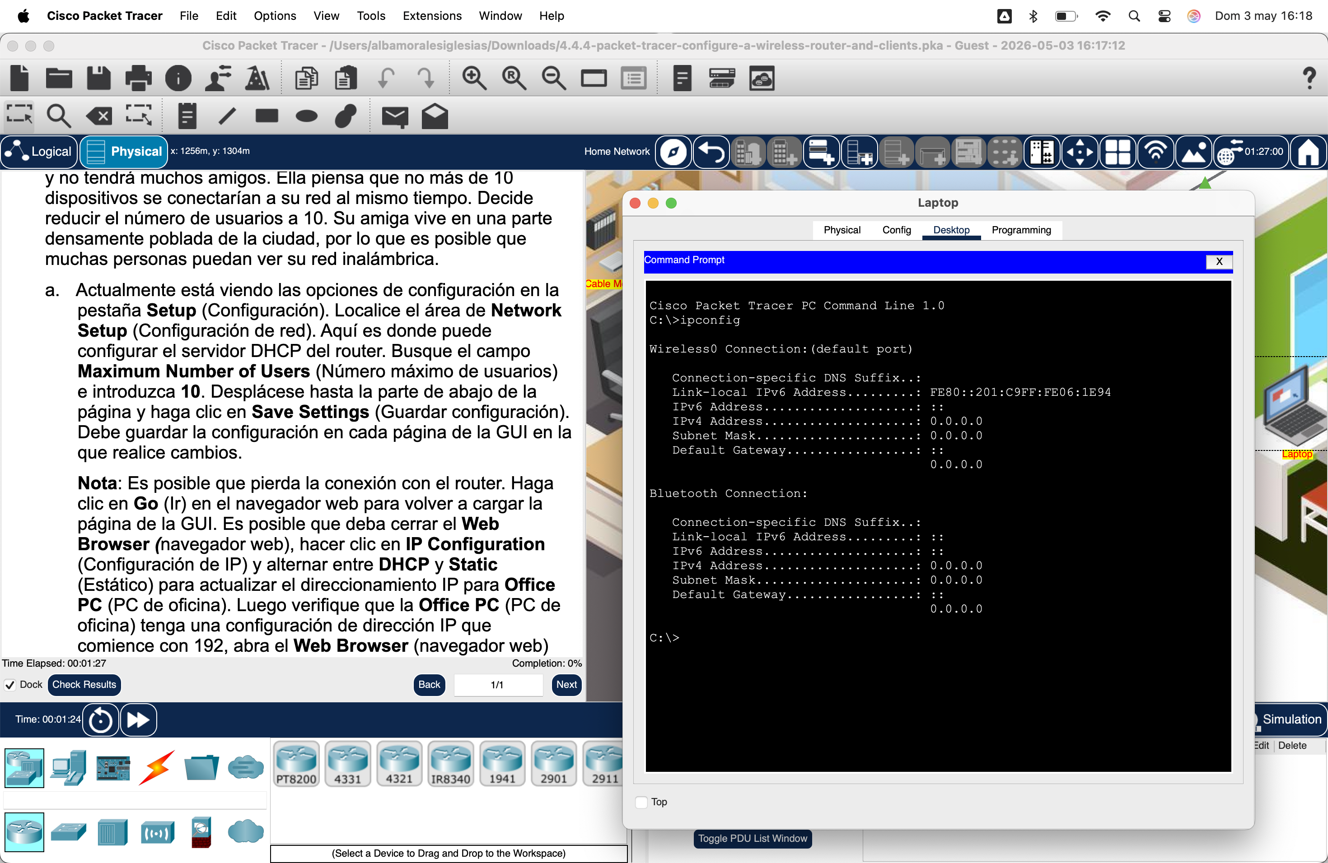Screen dimensions: 1328x863
Task: Open the Config tab in Laptop window
Action: tap(896, 230)
